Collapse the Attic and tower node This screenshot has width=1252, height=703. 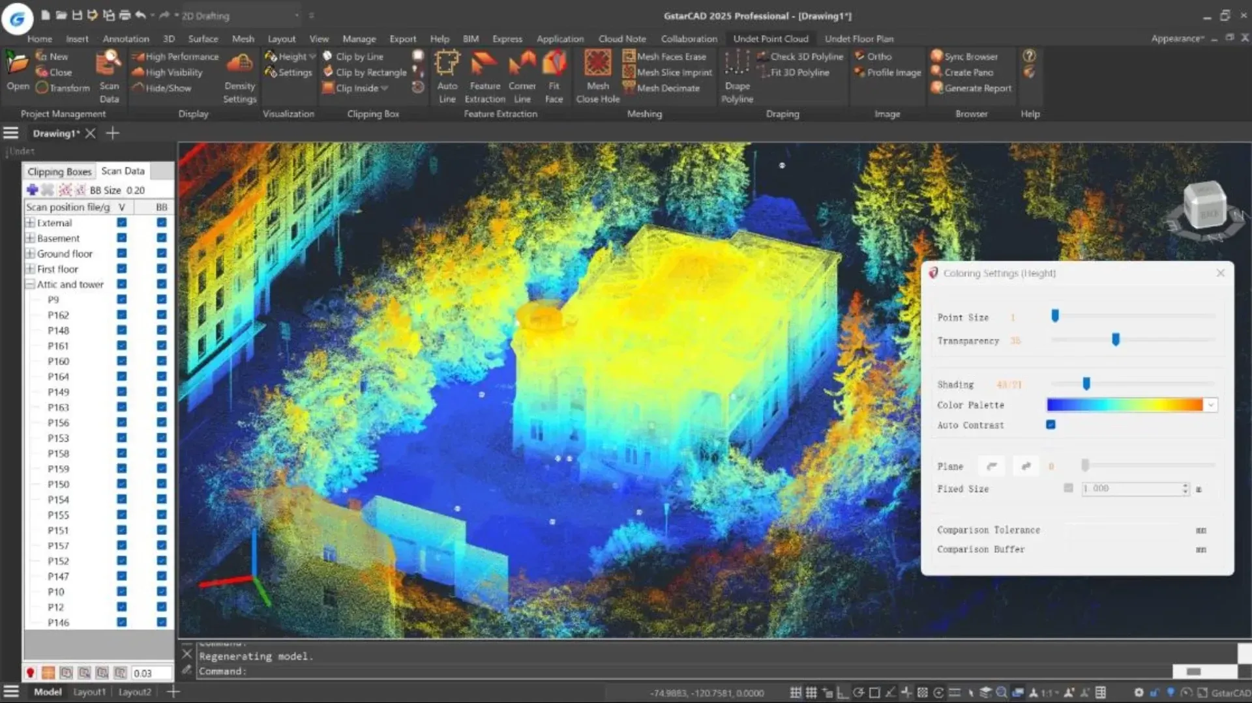tap(30, 284)
